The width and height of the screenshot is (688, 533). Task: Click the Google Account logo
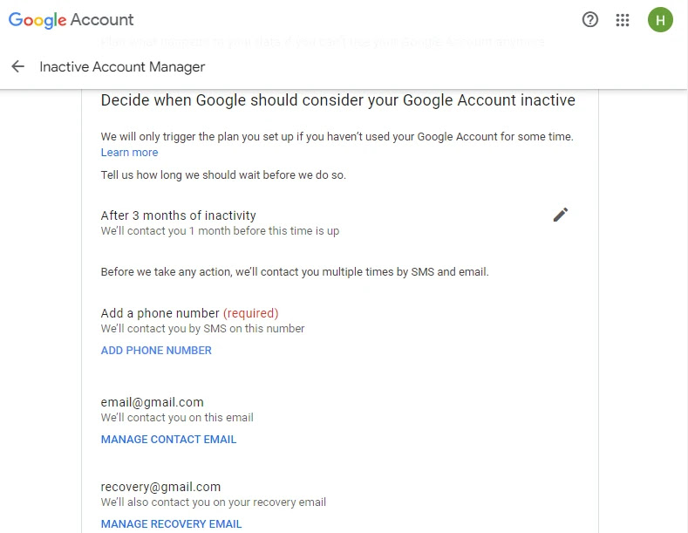coord(72,19)
